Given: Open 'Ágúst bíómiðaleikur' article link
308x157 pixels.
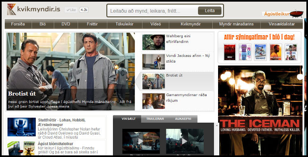Looking at the screenshot, I should point(55,144).
